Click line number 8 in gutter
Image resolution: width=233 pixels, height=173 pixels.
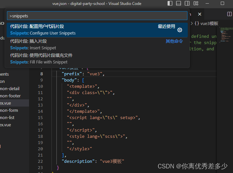point(42,74)
